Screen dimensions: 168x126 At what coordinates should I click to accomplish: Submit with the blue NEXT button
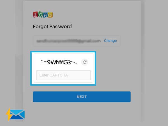[x=82, y=97]
